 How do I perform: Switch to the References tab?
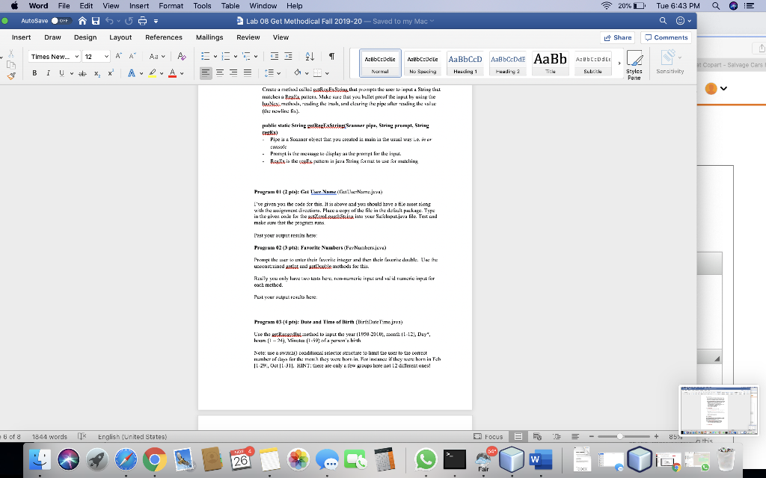(x=164, y=37)
